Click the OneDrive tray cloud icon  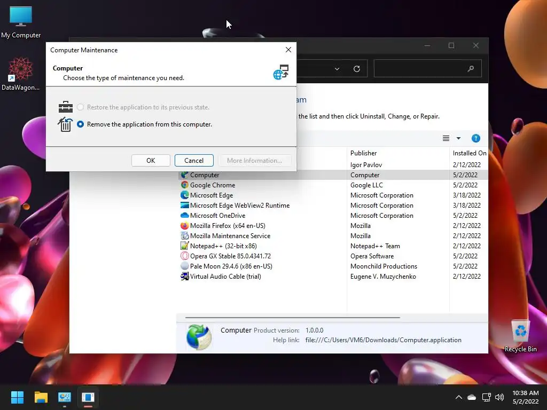tap(472, 397)
